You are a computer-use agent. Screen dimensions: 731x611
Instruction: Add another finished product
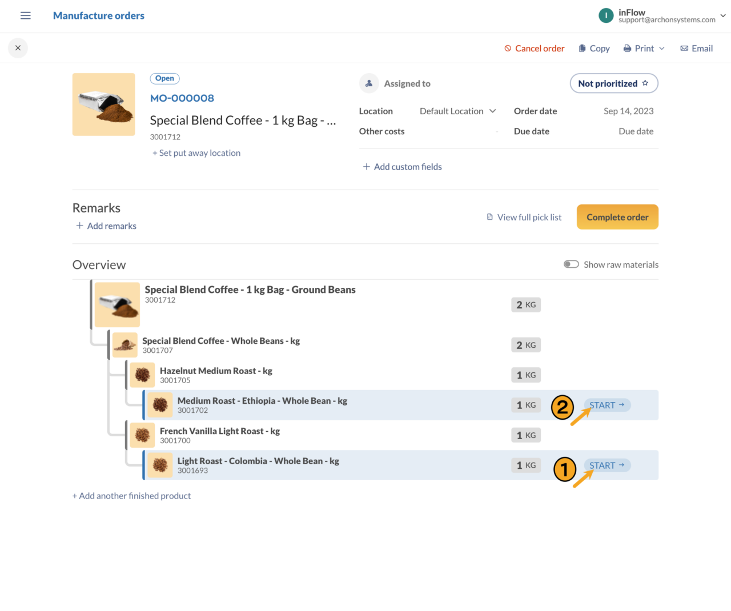point(131,496)
